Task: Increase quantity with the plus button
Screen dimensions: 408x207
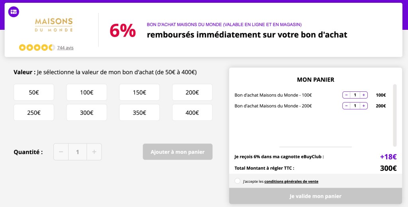Action: point(94,152)
